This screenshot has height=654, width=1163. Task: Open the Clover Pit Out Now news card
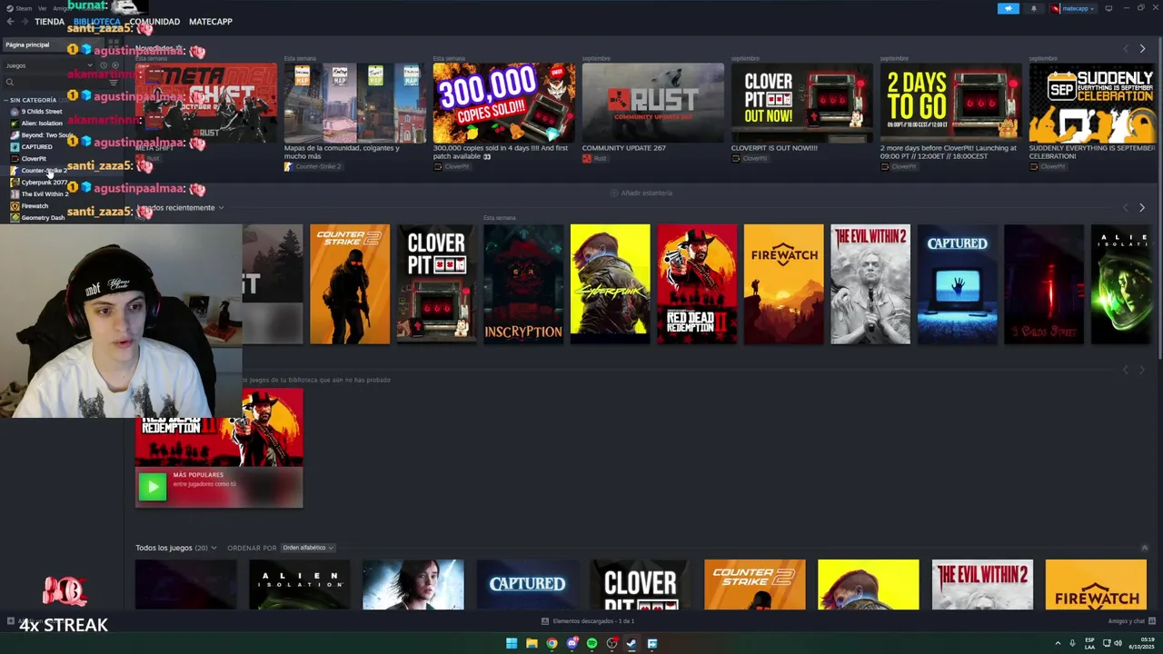[x=802, y=104]
